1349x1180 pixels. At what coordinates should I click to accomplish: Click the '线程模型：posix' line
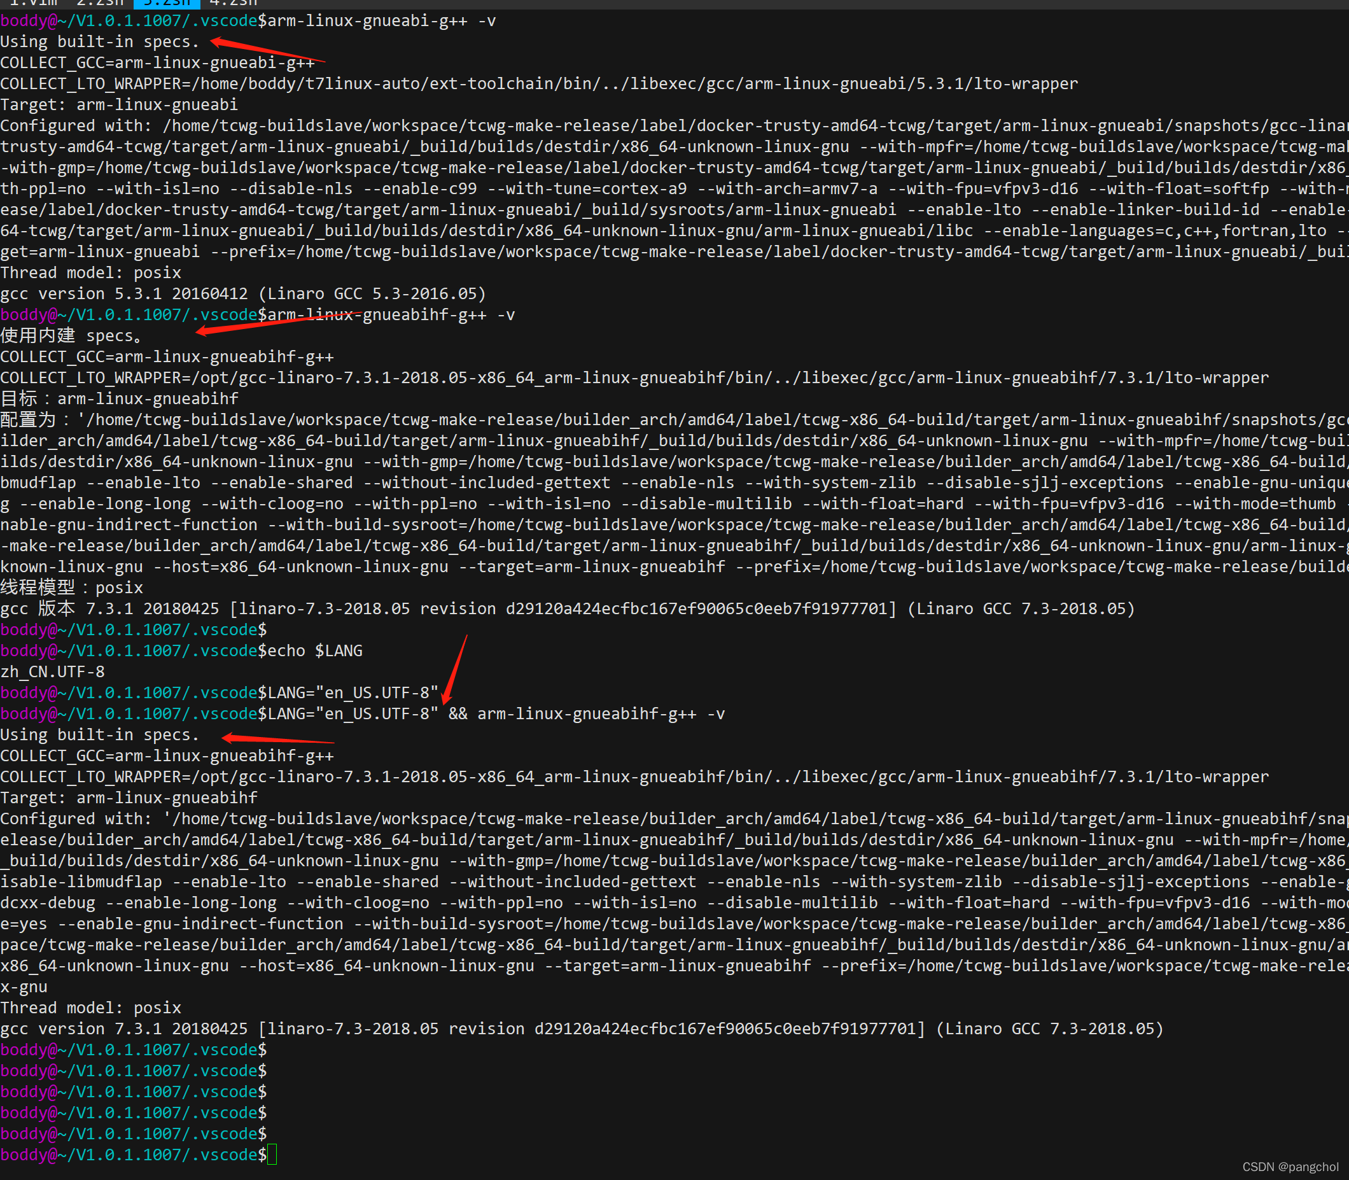click(x=71, y=587)
